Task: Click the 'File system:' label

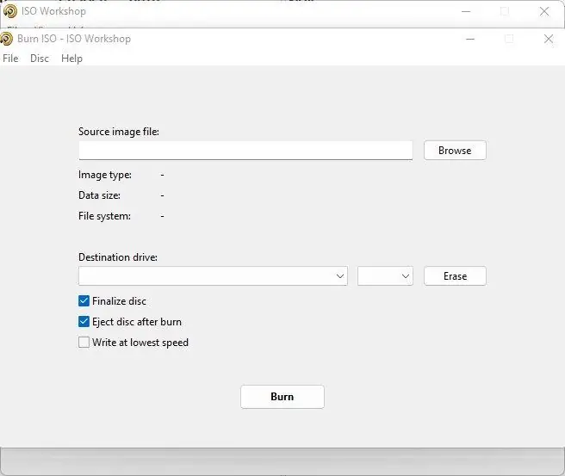Action: [104, 216]
